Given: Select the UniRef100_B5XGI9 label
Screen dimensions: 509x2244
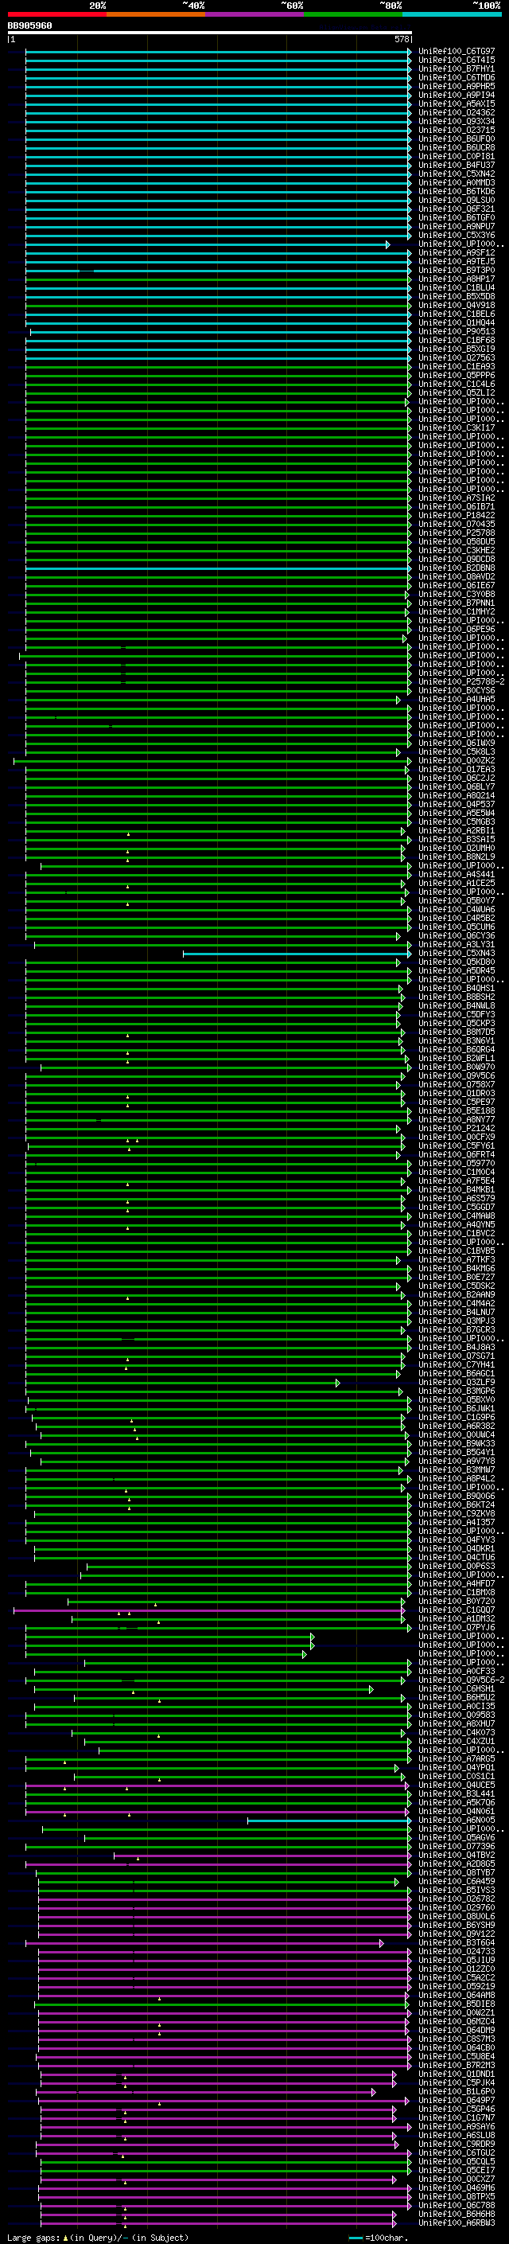Looking at the screenshot, I should [x=457, y=349].
